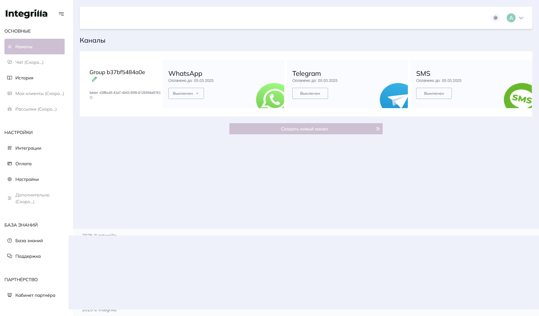Open История in the sidebar
Screen dimensions: 539x316
pyautogui.click(x=24, y=78)
